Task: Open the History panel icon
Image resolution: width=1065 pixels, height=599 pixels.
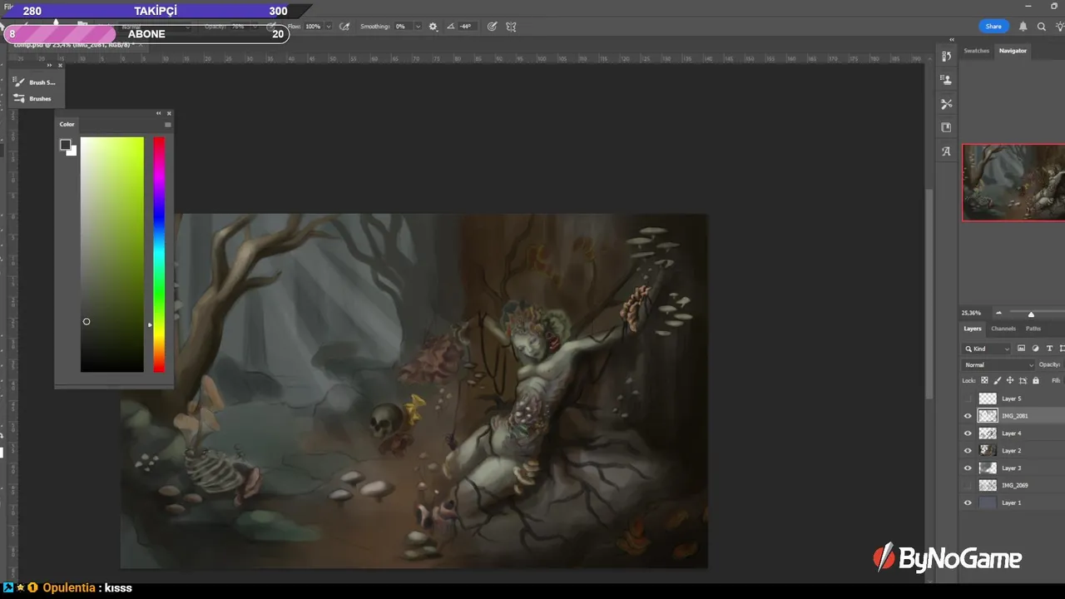Action: (946, 57)
